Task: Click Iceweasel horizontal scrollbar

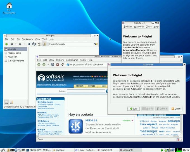Action: pos(108,136)
